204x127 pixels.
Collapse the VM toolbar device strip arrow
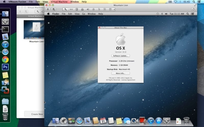coord(114,9)
